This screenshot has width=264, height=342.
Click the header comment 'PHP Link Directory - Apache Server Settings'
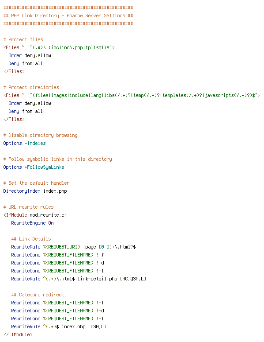pos(68,16)
